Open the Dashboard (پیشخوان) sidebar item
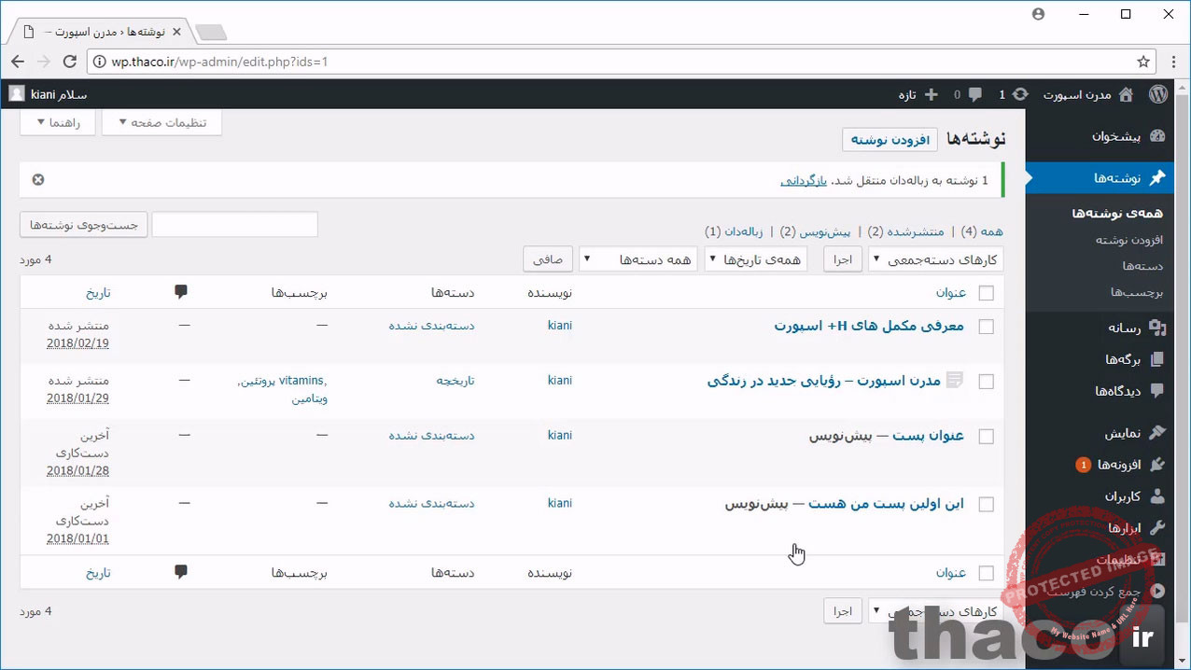The image size is (1191, 670). tap(1115, 136)
